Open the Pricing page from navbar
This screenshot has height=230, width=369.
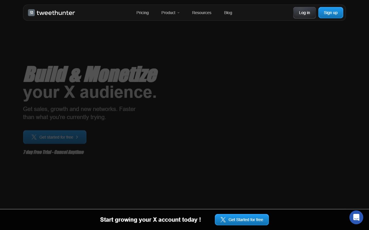(142, 13)
